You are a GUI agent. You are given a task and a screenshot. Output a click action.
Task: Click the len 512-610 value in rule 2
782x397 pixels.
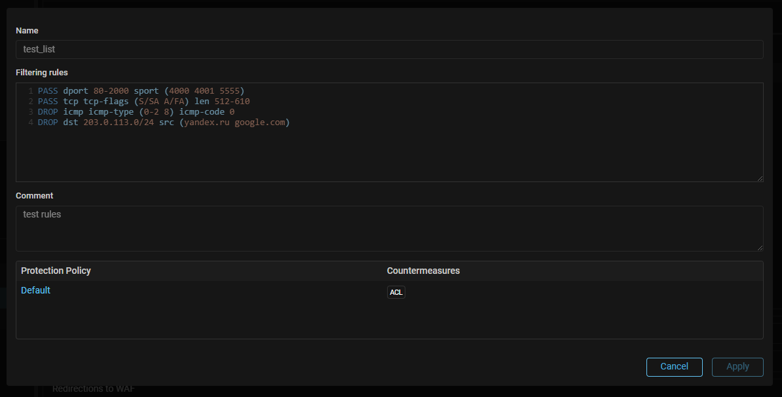(231, 102)
